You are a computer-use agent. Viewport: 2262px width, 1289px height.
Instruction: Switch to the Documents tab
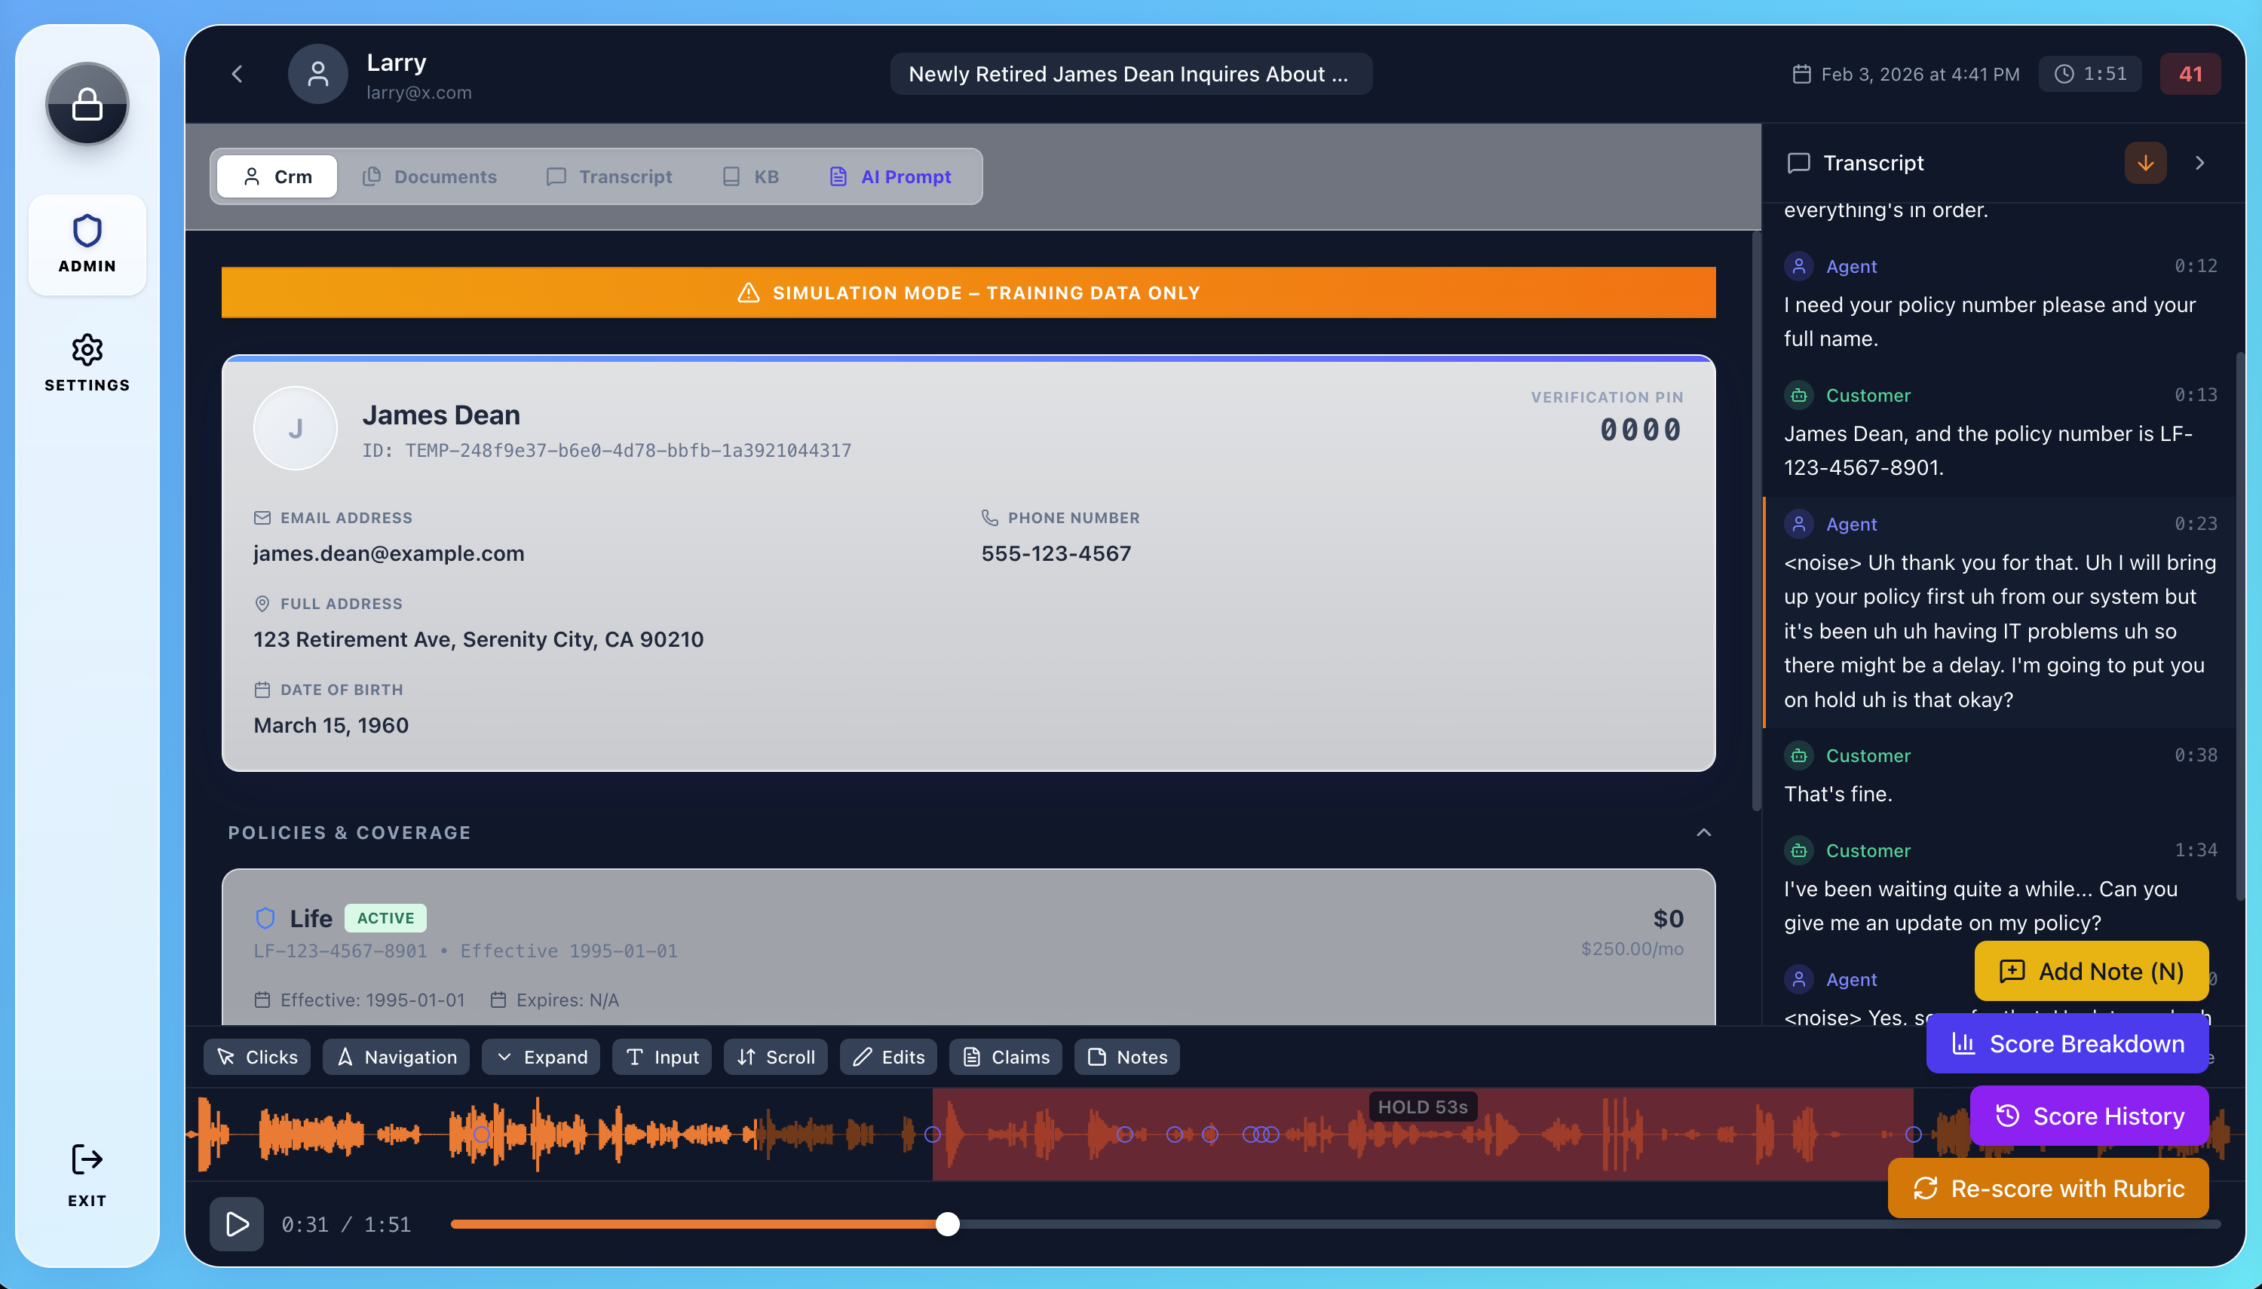click(431, 176)
